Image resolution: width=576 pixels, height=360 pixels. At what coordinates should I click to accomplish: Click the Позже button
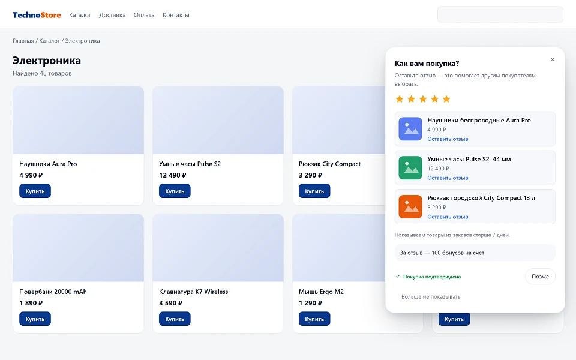(x=540, y=276)
